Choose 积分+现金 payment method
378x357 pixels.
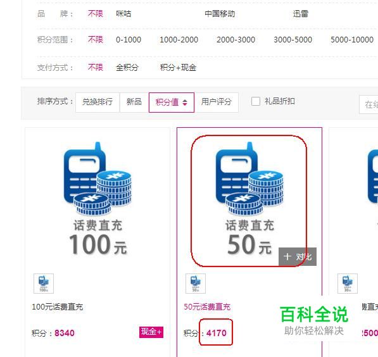178,68
